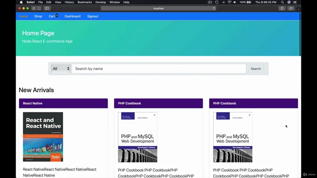This screenshot has height=178, width=317.
Task: Open the Help menu
Action: (x=126, y=2)
